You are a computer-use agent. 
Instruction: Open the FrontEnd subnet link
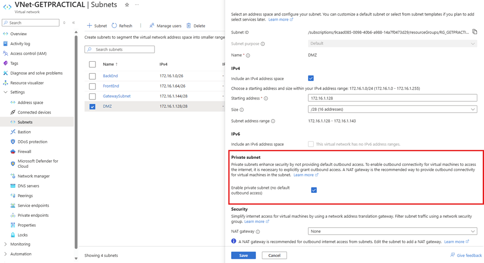[111, 86]
